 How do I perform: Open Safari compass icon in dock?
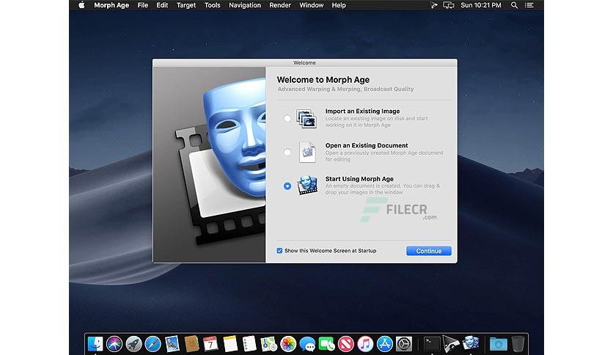pos(153,344)
